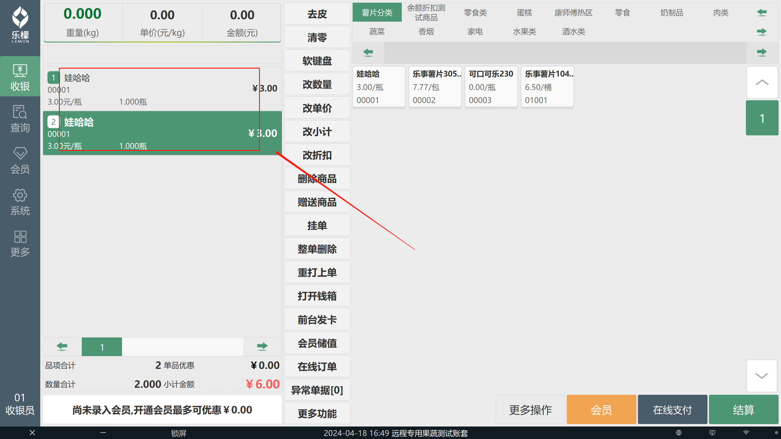
Task: Click the 挂单 hold order button
Action: pos(317,225)
